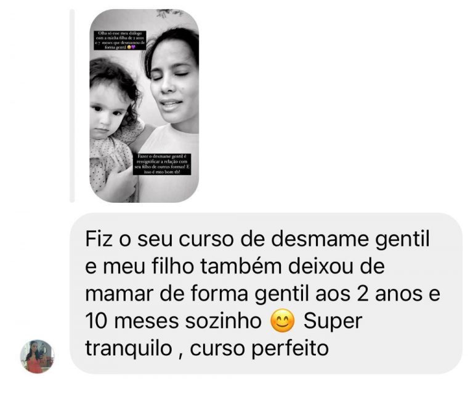Tap the yellow emoji beside the purple heart
The height and width of the screenshot is (394, 473).
coord(129,47)
